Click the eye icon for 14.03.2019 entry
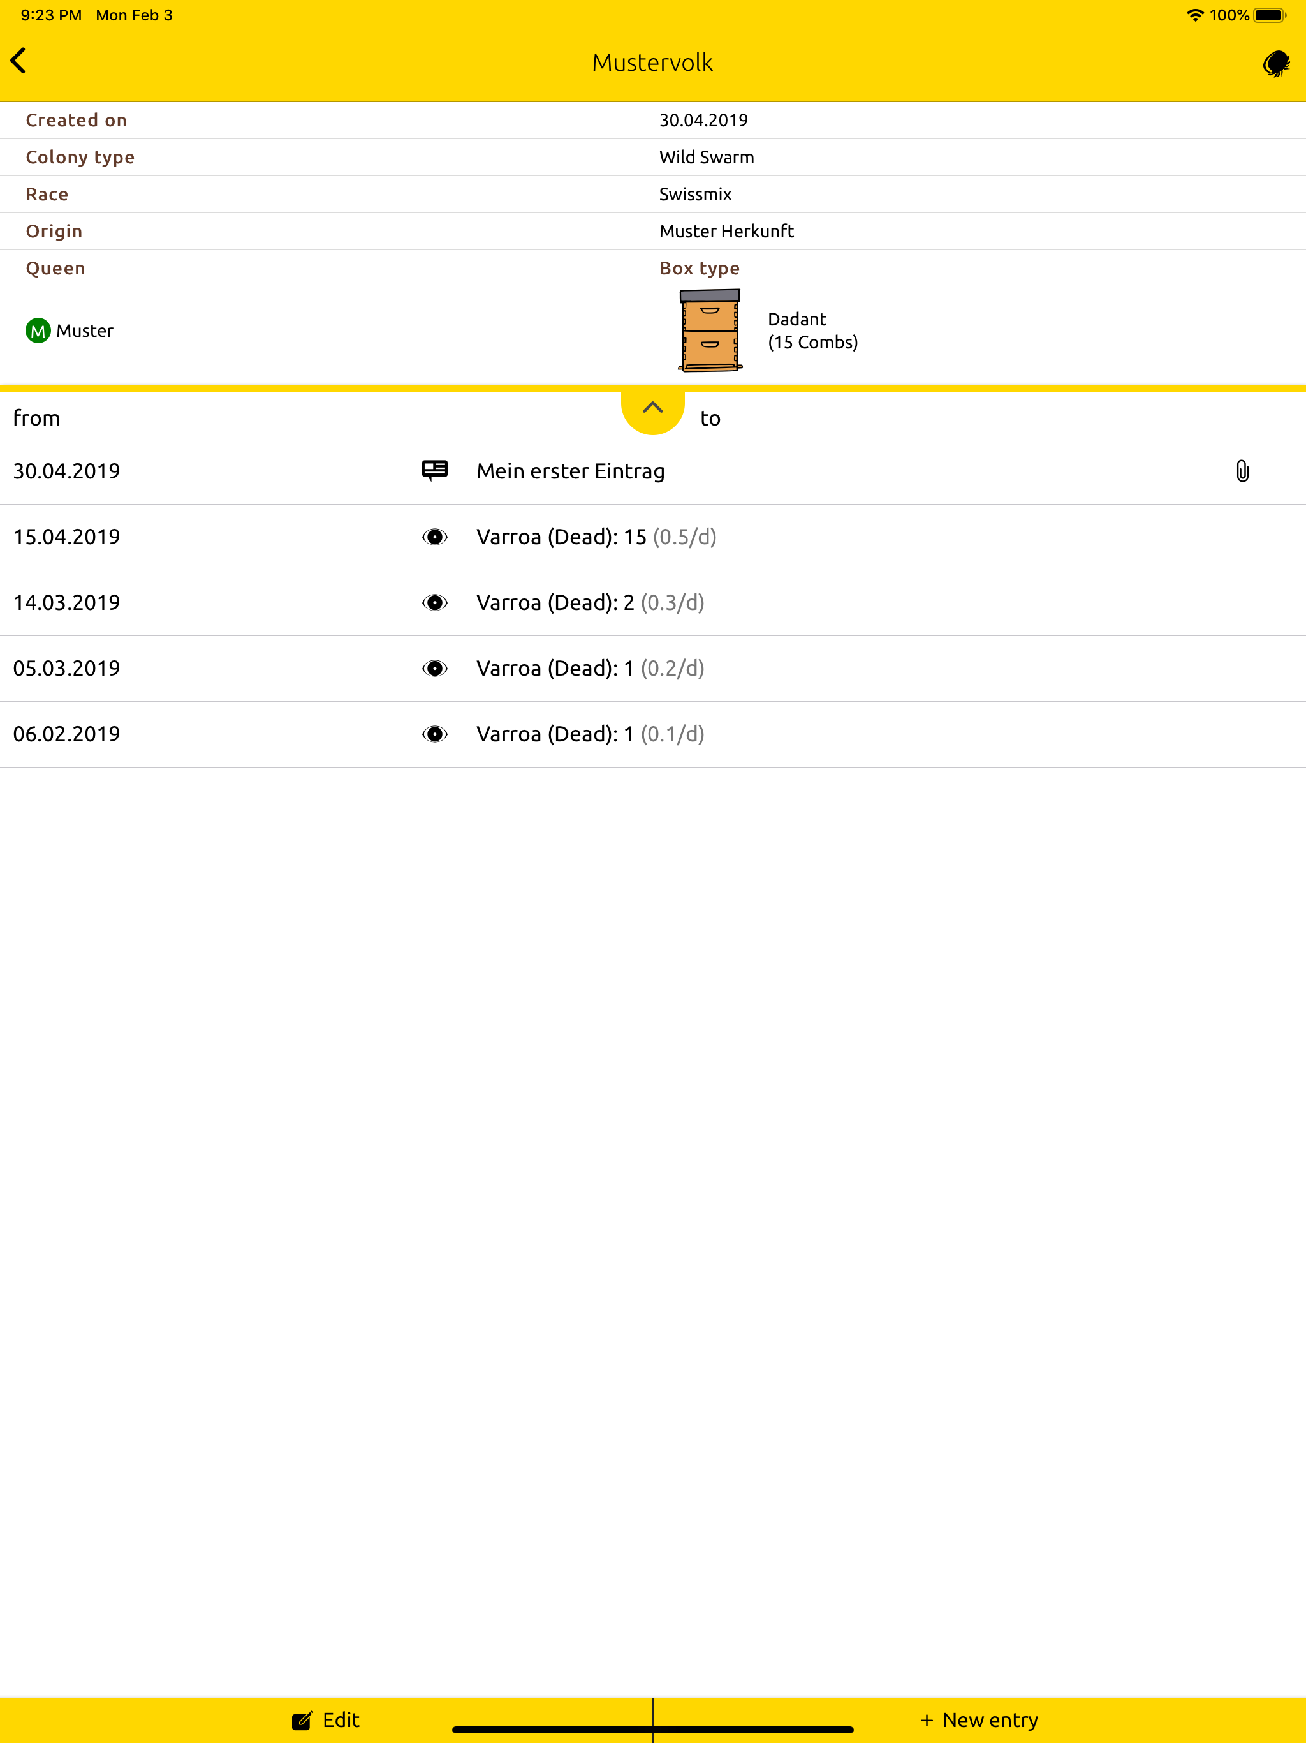Viewport: 1306px width, 1743px height. coord(435,603)
